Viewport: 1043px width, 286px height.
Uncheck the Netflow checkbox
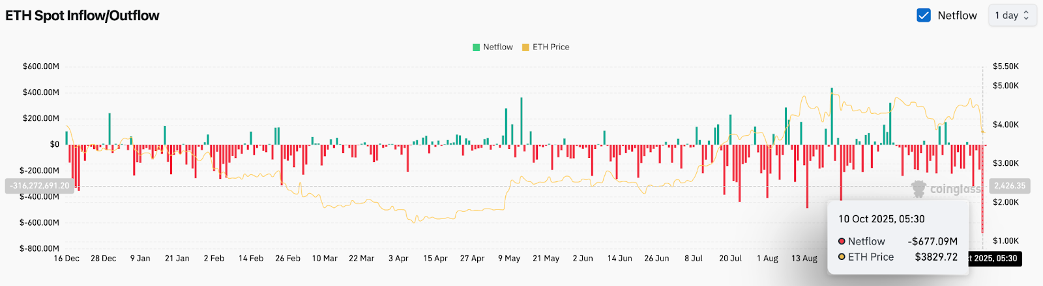point(924,16)
